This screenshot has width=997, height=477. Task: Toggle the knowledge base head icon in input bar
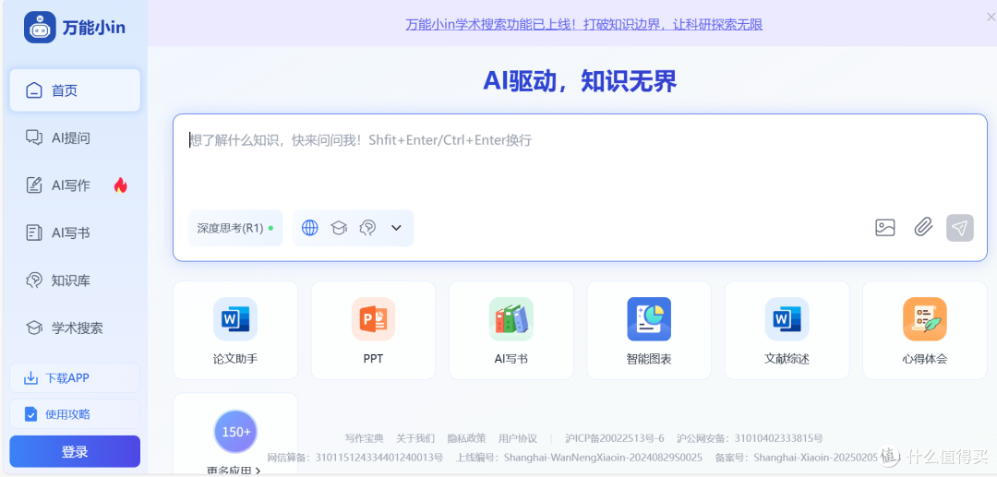click(x=367, y=228)
